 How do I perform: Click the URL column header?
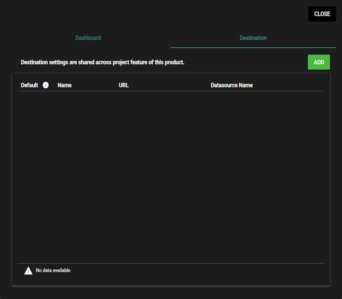coord(124,85)
